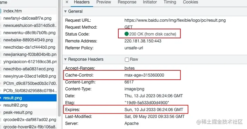Click the image/png content type value
Viewport: 247px width, 129px height.
point(135,89)
